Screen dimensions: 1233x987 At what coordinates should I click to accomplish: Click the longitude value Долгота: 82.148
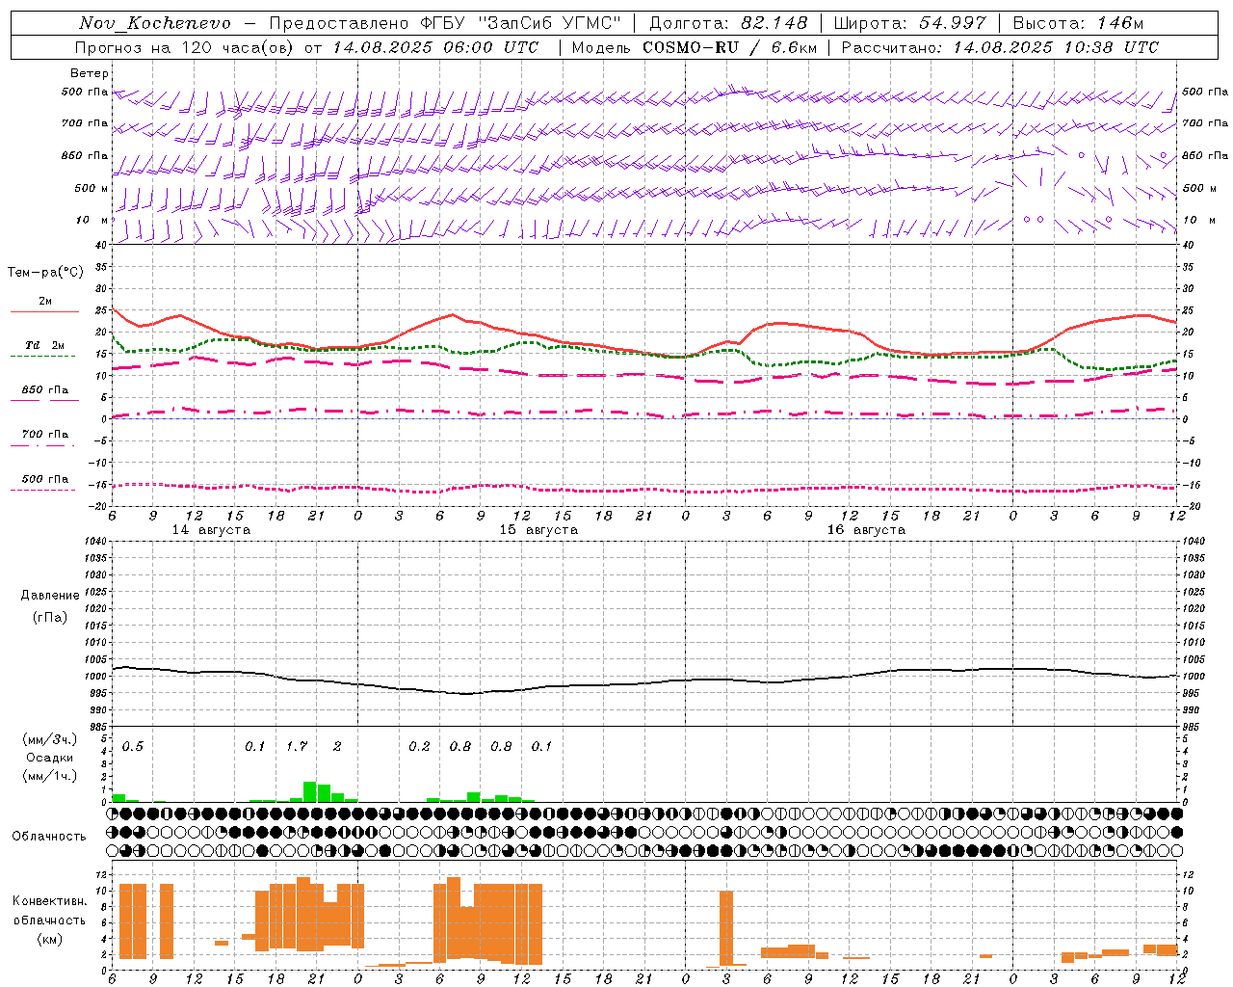[728, 23]
